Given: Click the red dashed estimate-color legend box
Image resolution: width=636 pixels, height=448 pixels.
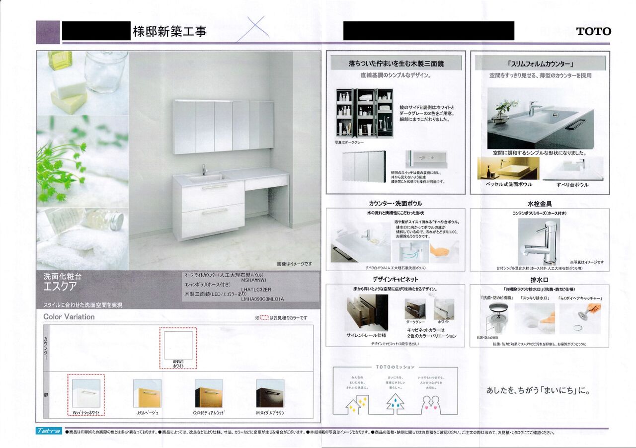Looking at the screenshot, I should tap(265, 318).
